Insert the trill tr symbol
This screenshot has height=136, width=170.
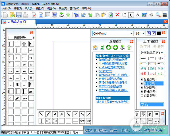coord(24,64)
